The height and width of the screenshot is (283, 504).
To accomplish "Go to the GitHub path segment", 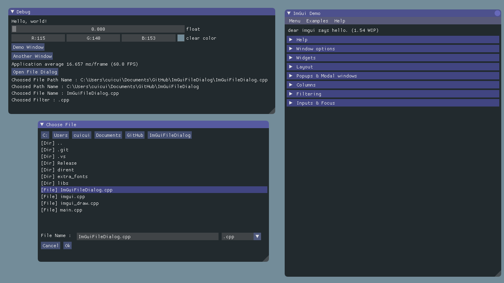I will pyautogui.click(x=135, y=135).
